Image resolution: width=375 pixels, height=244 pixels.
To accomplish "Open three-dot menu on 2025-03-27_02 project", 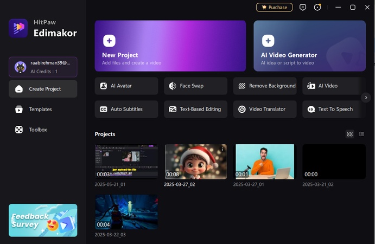I will pyautogui.click(x=222, y=149).
